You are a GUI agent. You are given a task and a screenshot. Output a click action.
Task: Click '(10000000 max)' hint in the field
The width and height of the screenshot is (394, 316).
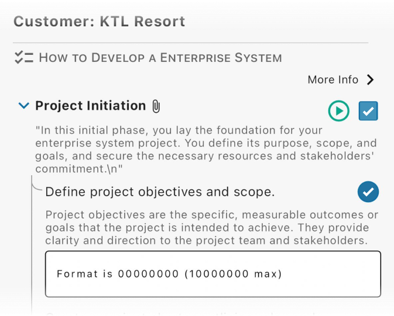(233, 274)
